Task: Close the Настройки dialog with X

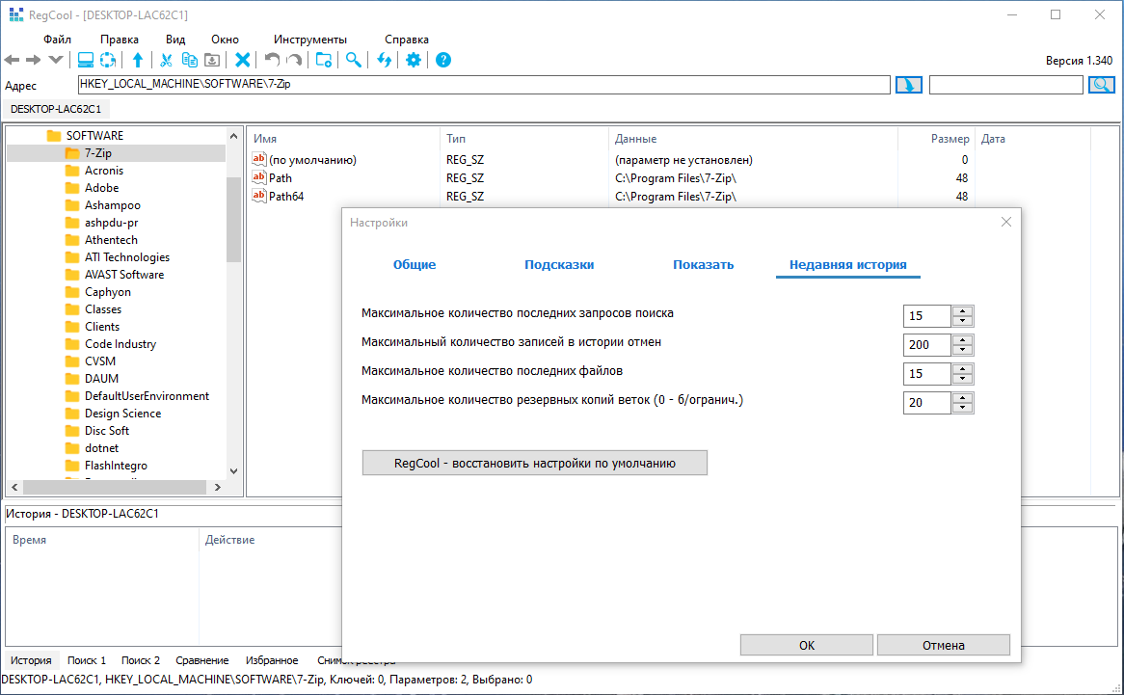Action: 1006,222
